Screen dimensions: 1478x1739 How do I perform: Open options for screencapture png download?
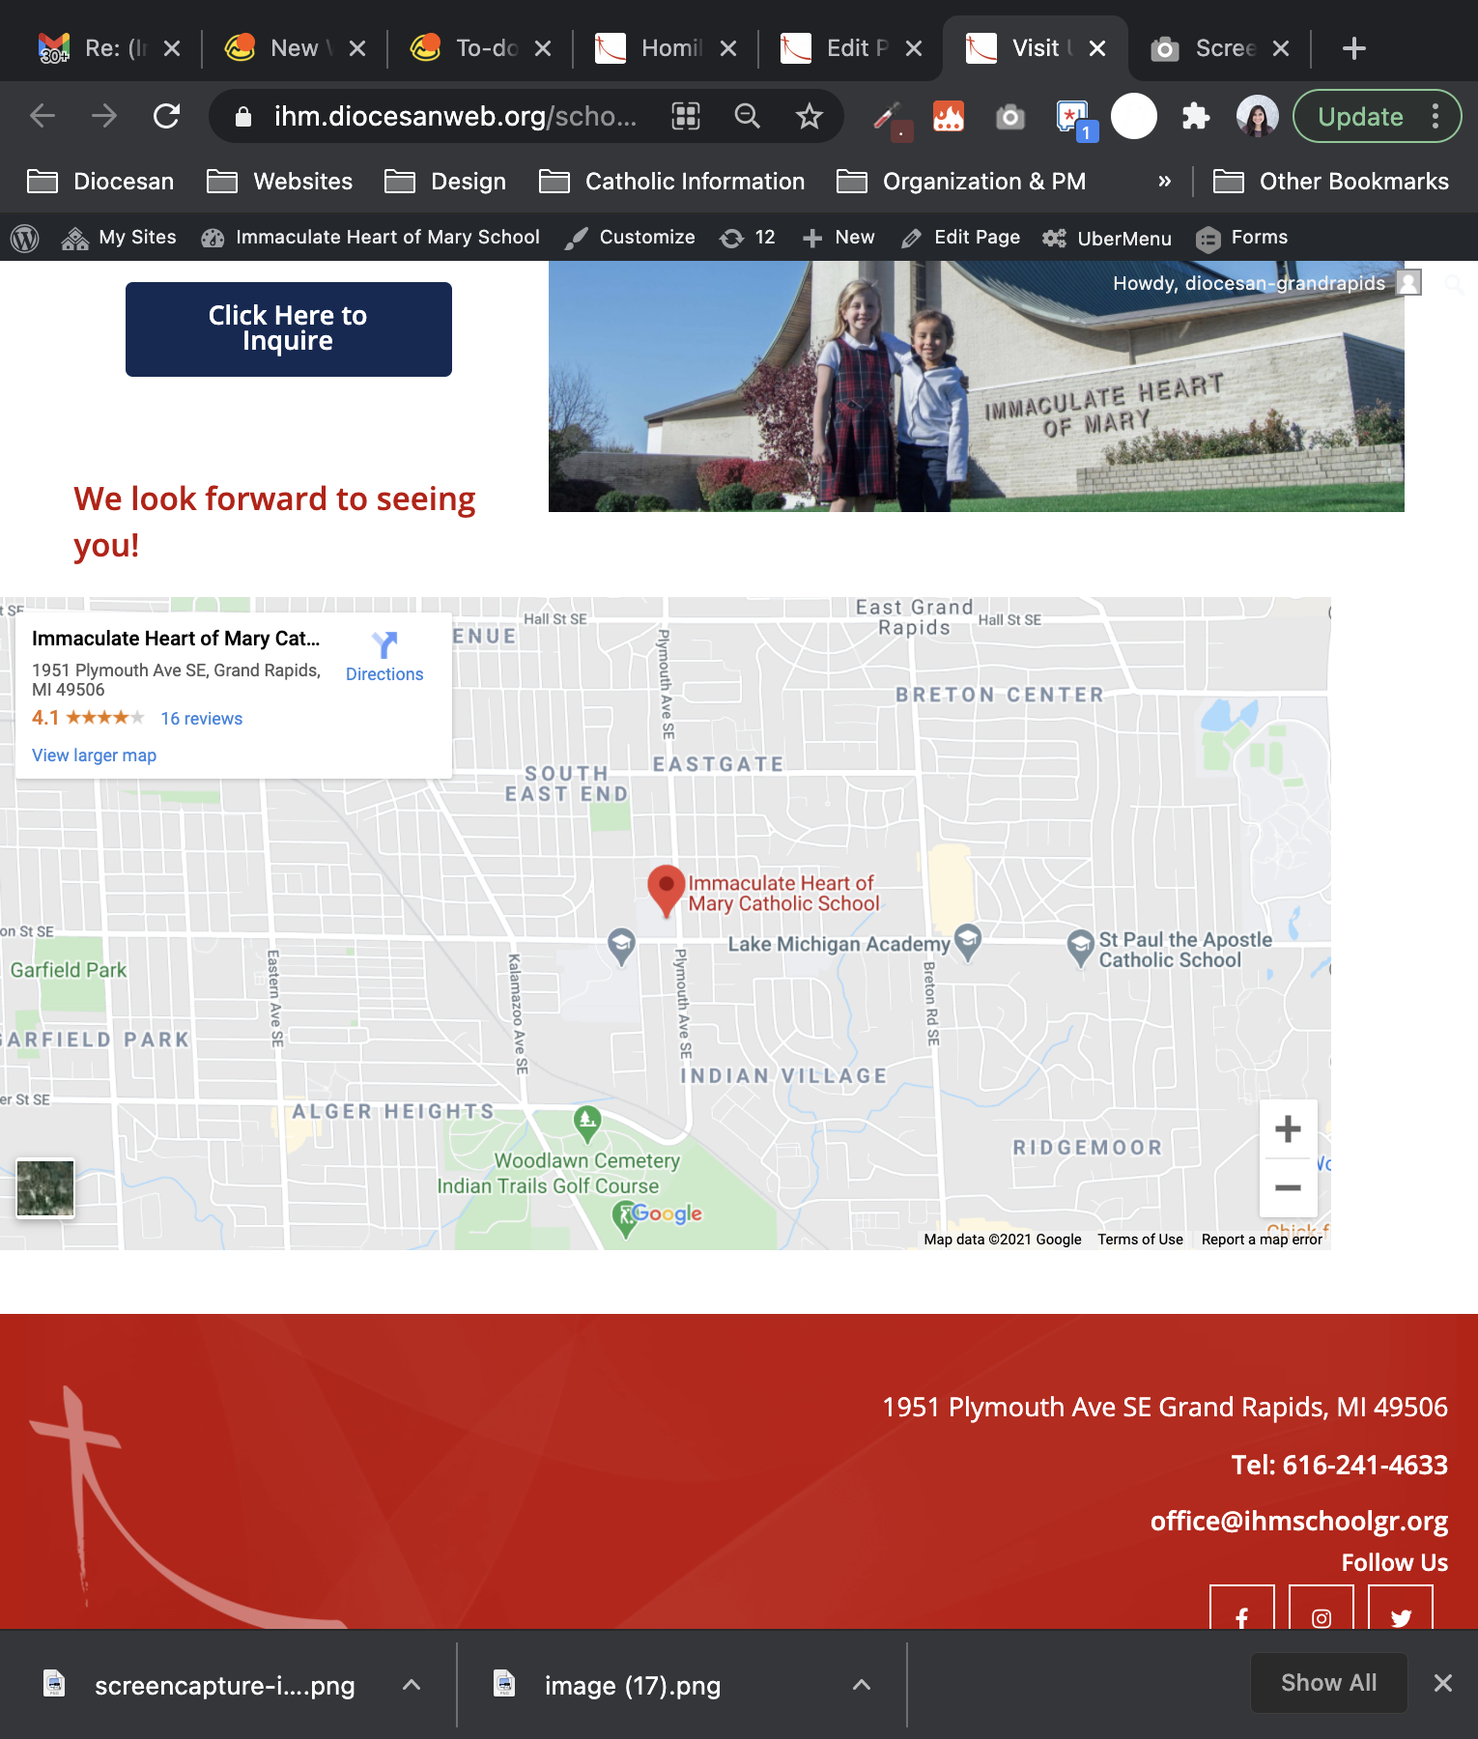click(x=412, y=1685)
